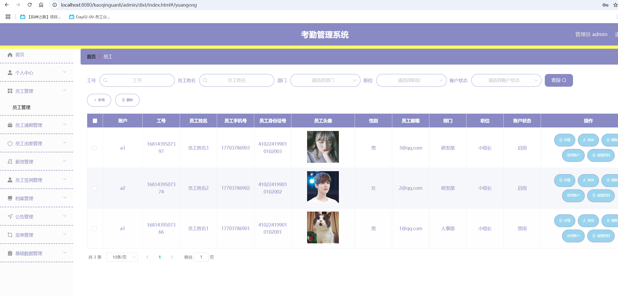618x296 pixels.
Task: Click the 新增 add button
Action: [99, 100]
